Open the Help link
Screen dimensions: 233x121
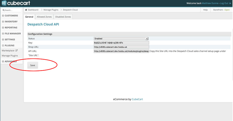coord(205,10)
